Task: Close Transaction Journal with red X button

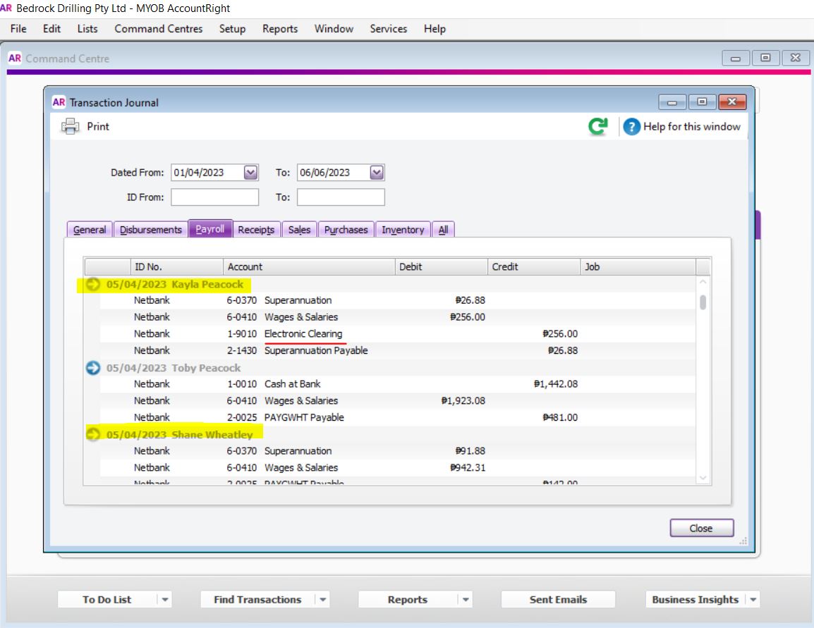Action: (732, 102)
